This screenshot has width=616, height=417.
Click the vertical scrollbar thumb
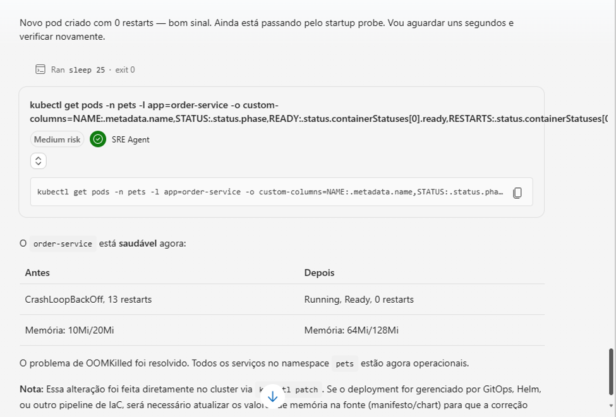[611, 371]
